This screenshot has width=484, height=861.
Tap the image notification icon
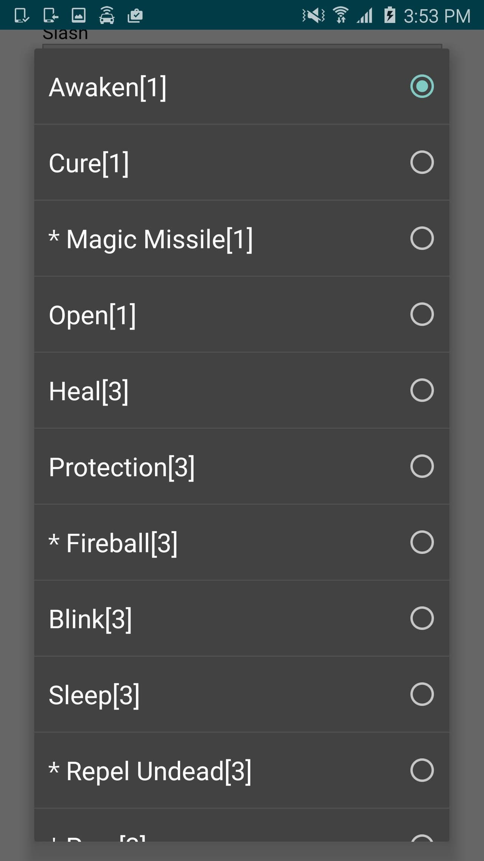tap(79, 16)
